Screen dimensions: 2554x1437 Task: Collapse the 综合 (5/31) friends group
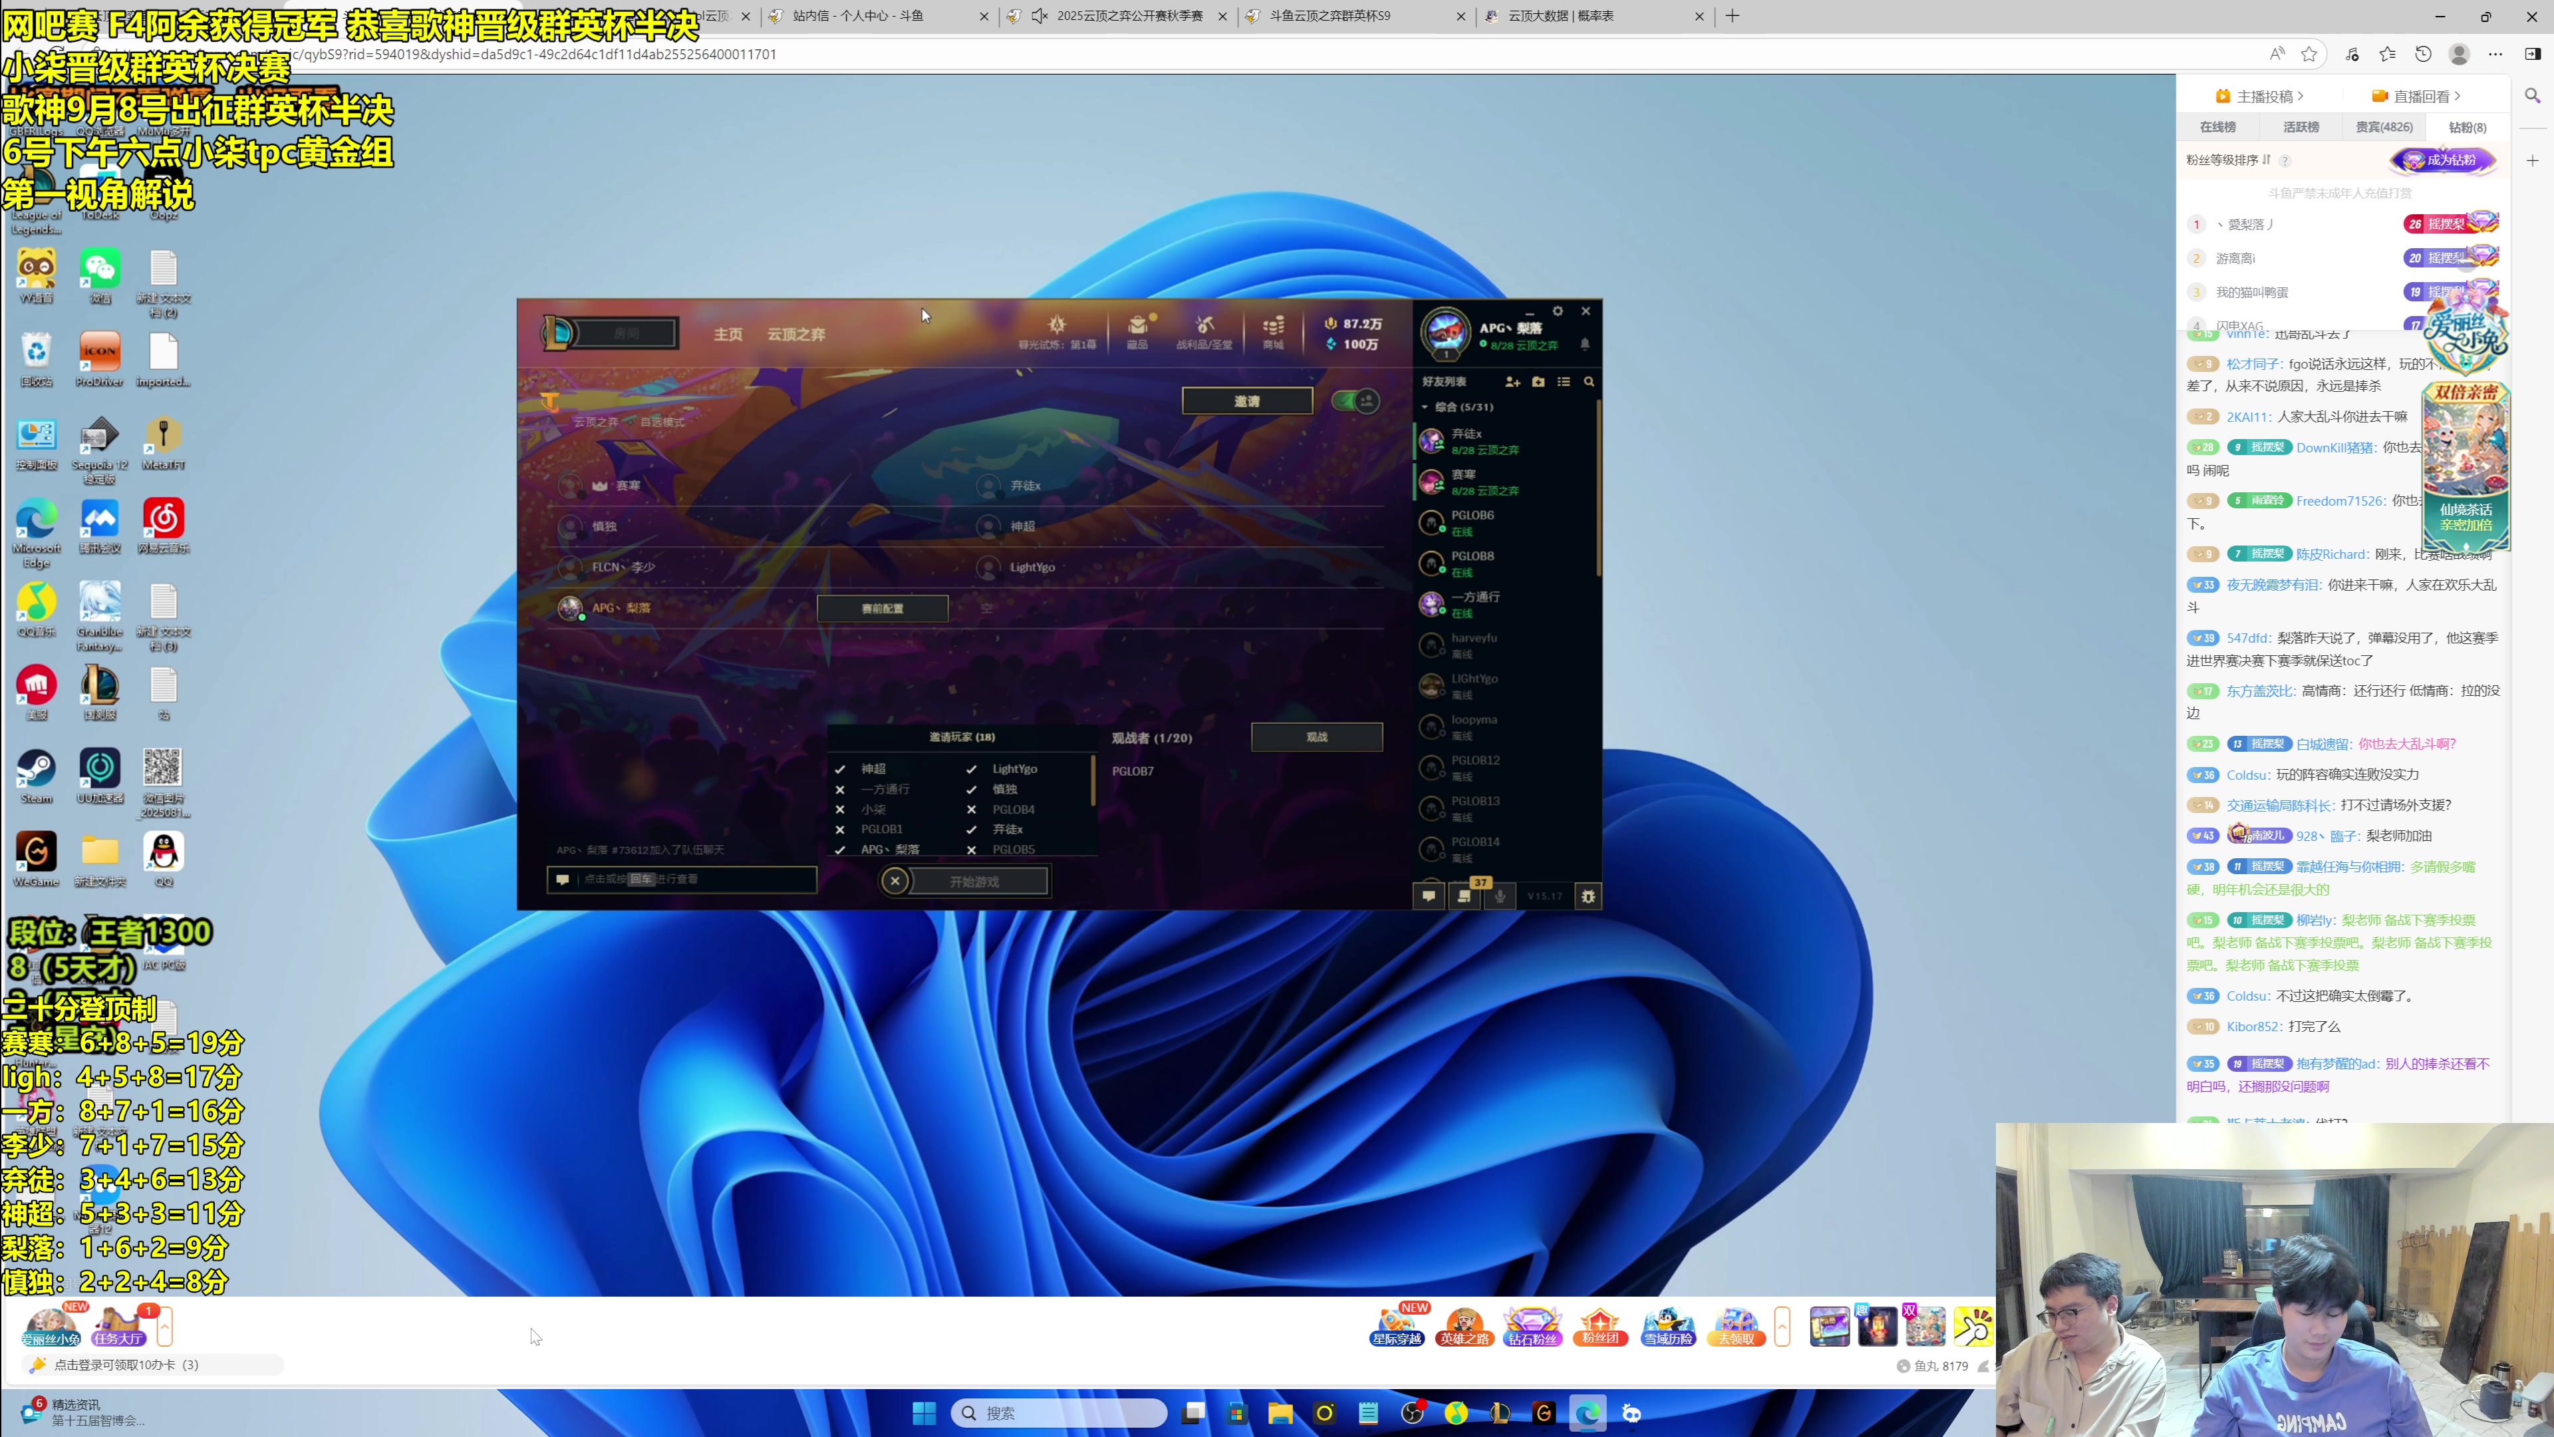coord(1425,406)
